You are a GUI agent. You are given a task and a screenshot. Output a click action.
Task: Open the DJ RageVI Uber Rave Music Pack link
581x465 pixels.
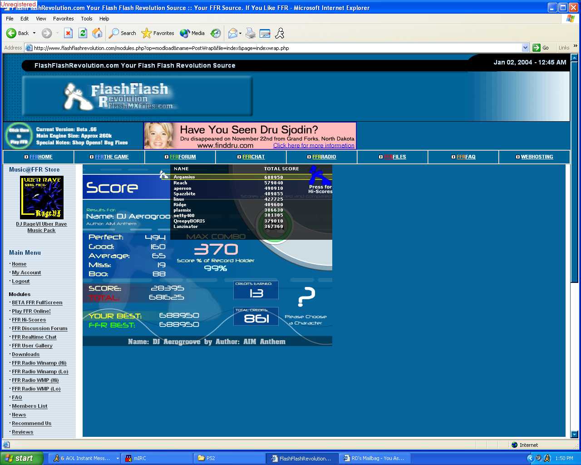pyautogui.click(x=41, y=227)
